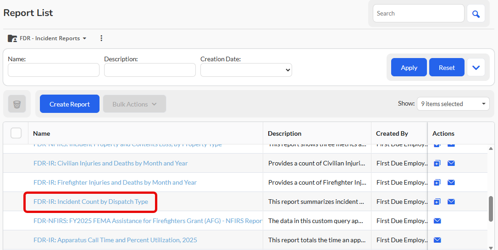Expand more filters with the chevron button
This screenshot has height=250, width=498.
pos(476,67)
